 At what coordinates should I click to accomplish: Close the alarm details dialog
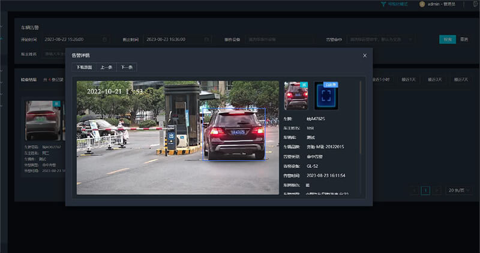coord(364,55)
